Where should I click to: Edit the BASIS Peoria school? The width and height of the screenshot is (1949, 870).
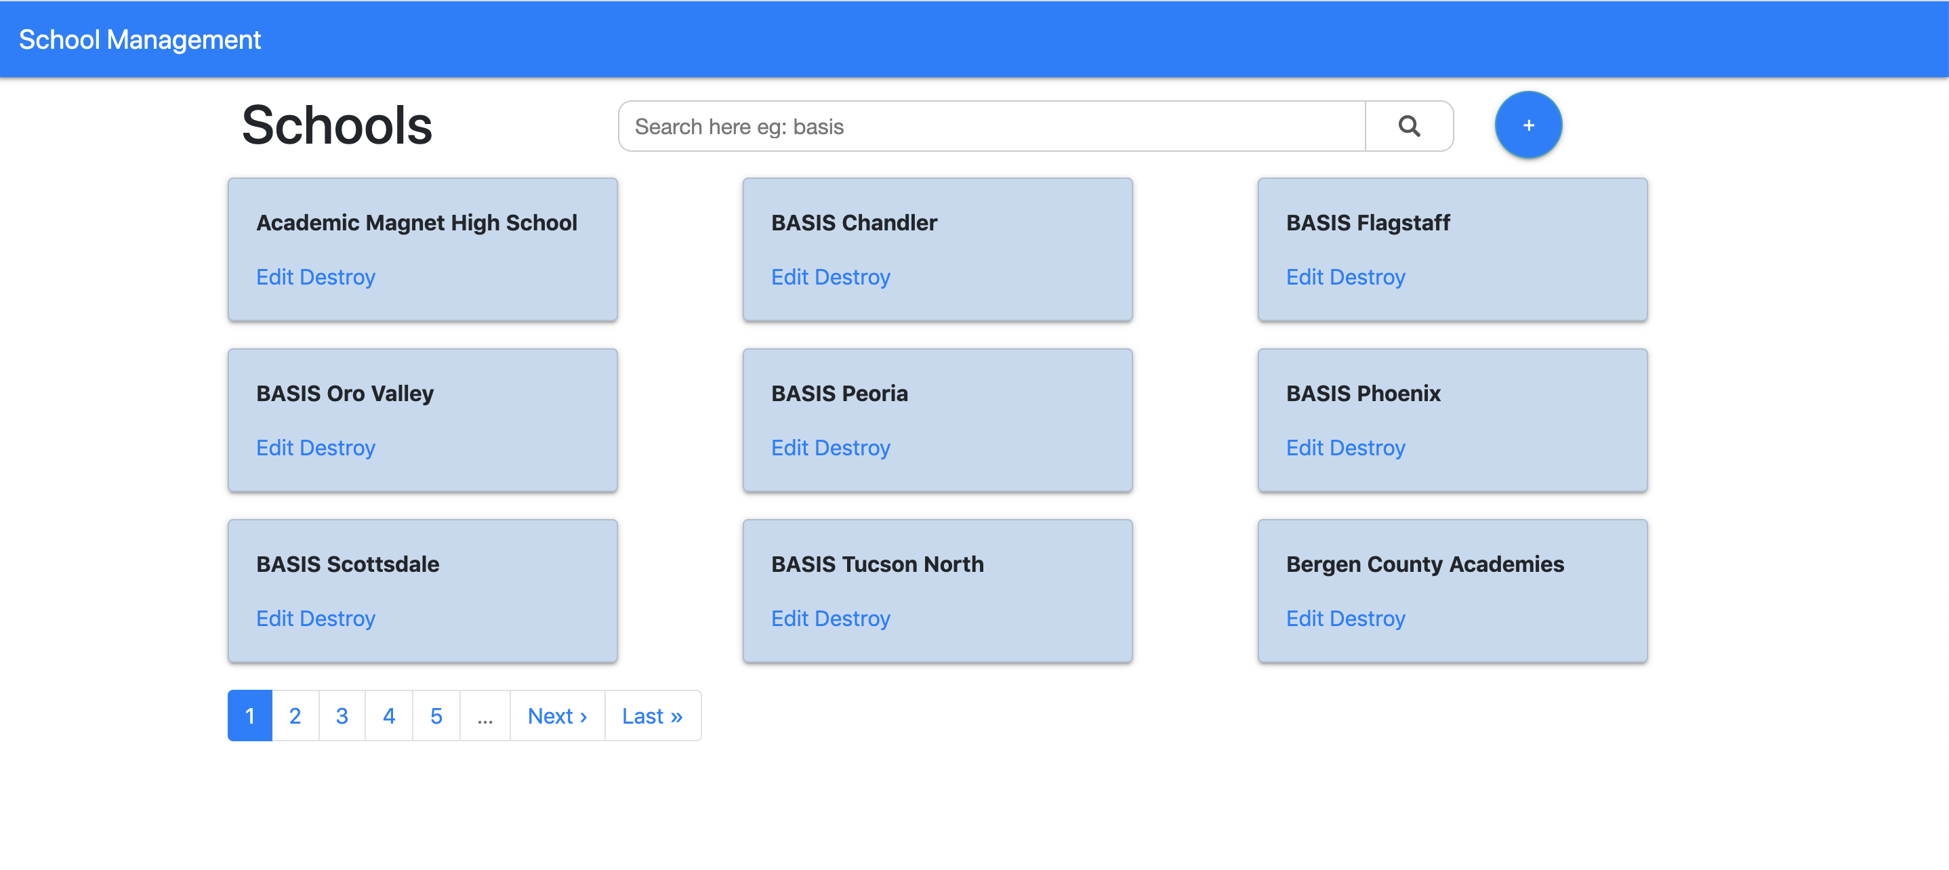[789, 448]
